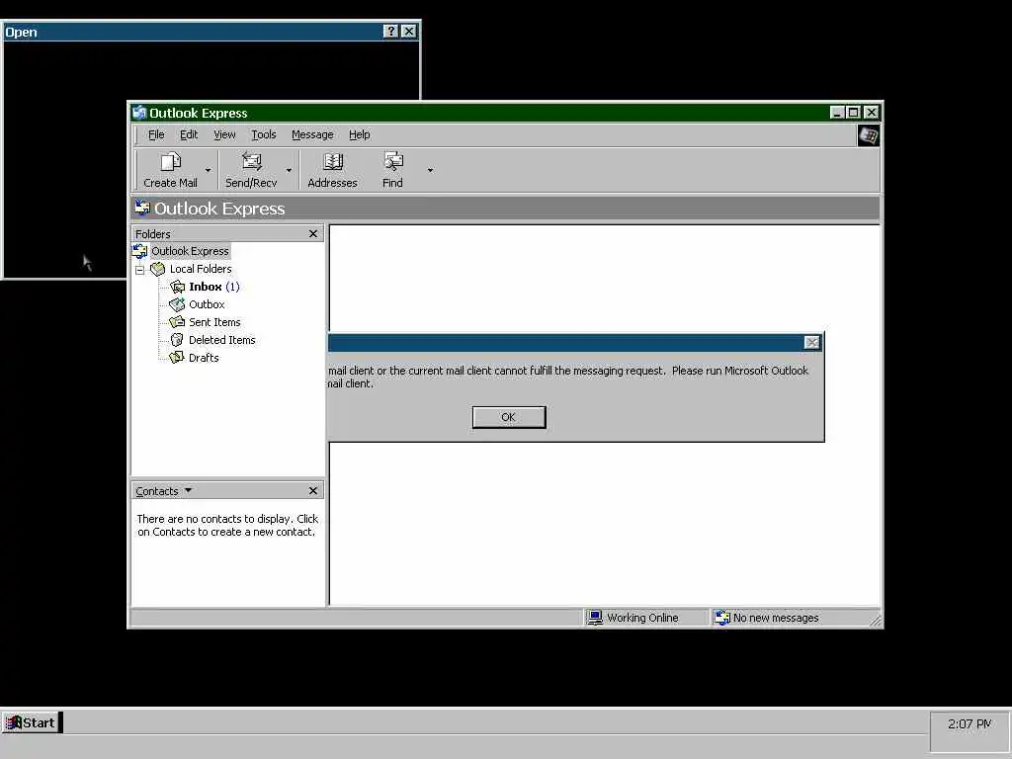Close the Folders pane
Screen dimensions: 1012x759
[313, 233]
